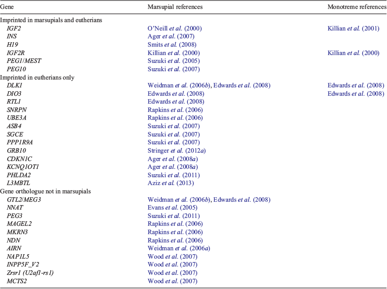Open Rapkins et al. (2006) reference for MAGEL2

coord(175,224)
